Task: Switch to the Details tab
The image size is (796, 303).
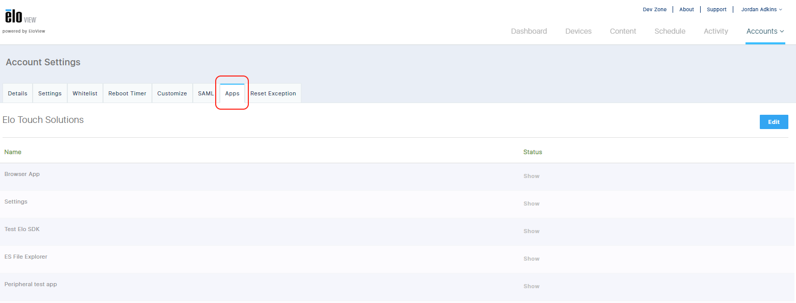Action: point(18,93)
